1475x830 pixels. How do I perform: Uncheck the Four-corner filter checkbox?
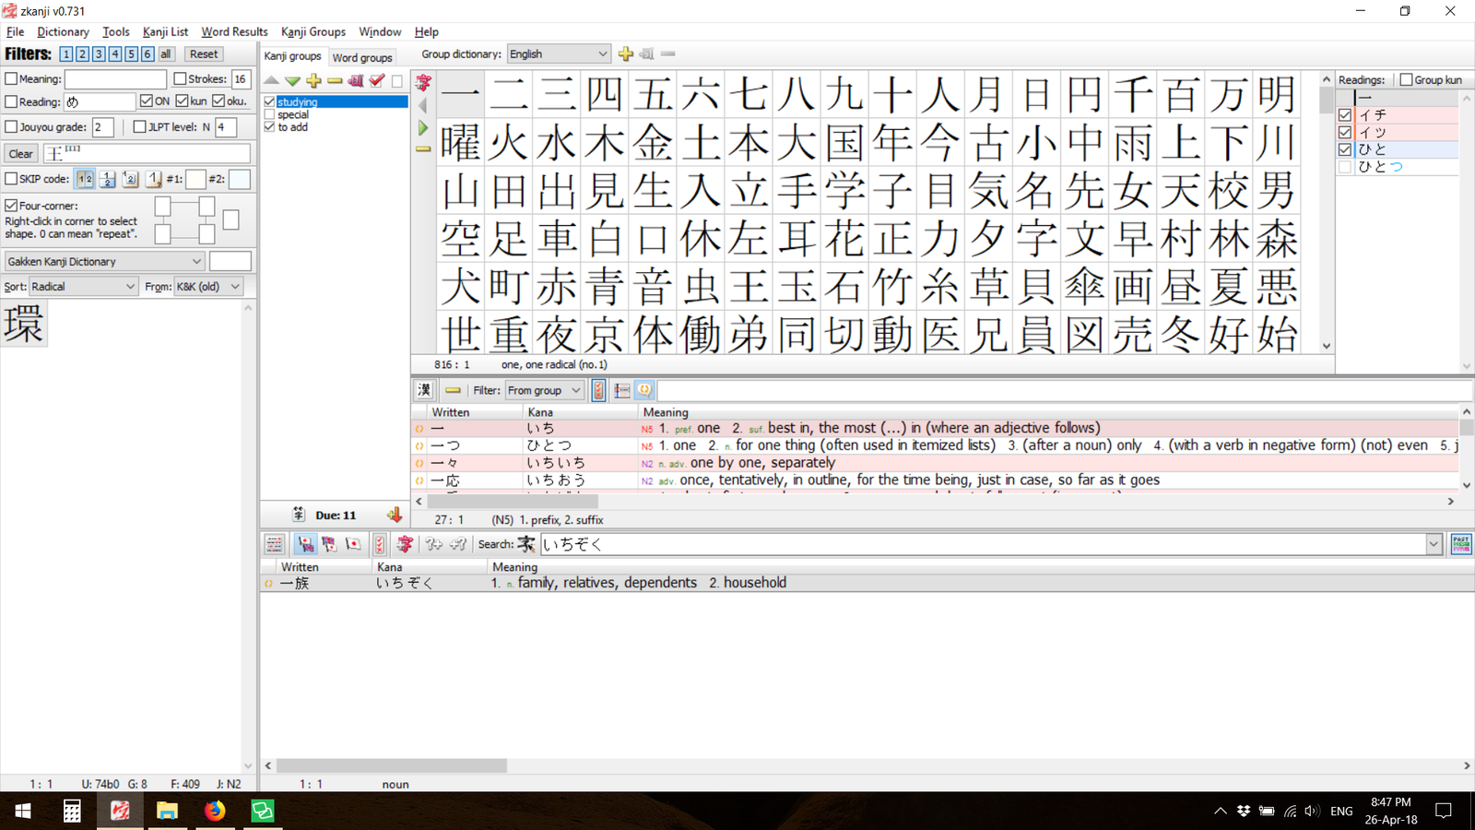point(12,206)
